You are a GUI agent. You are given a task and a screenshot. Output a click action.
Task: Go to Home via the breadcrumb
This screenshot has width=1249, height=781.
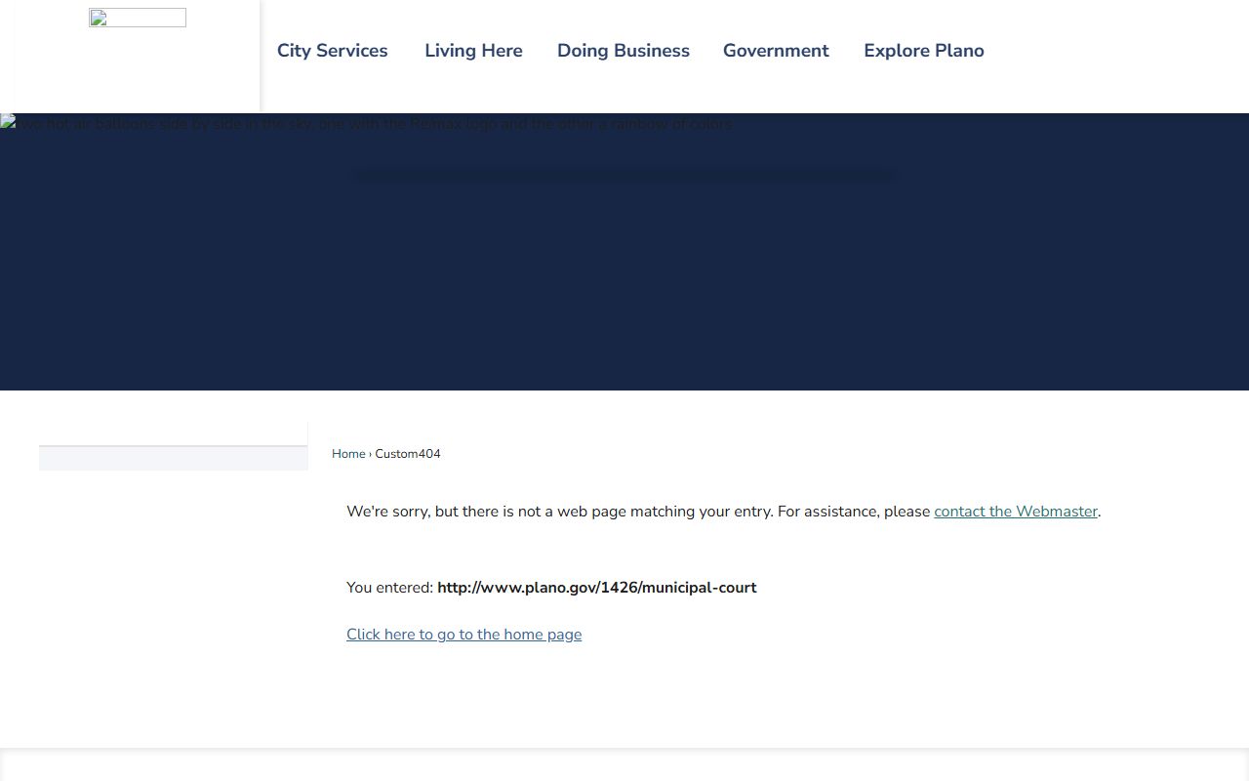(348, 454)
